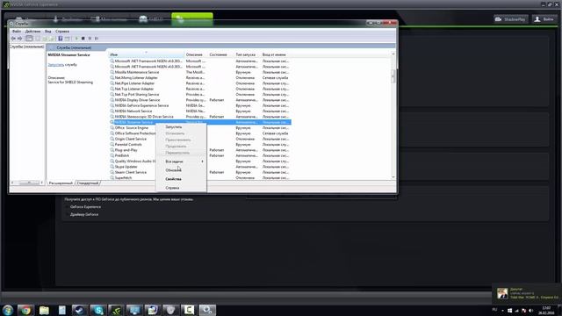Choose Запустить in the context menu
The height and width of the screenshot is (316, 562).
pyautogui.click(x=174, y=126)
